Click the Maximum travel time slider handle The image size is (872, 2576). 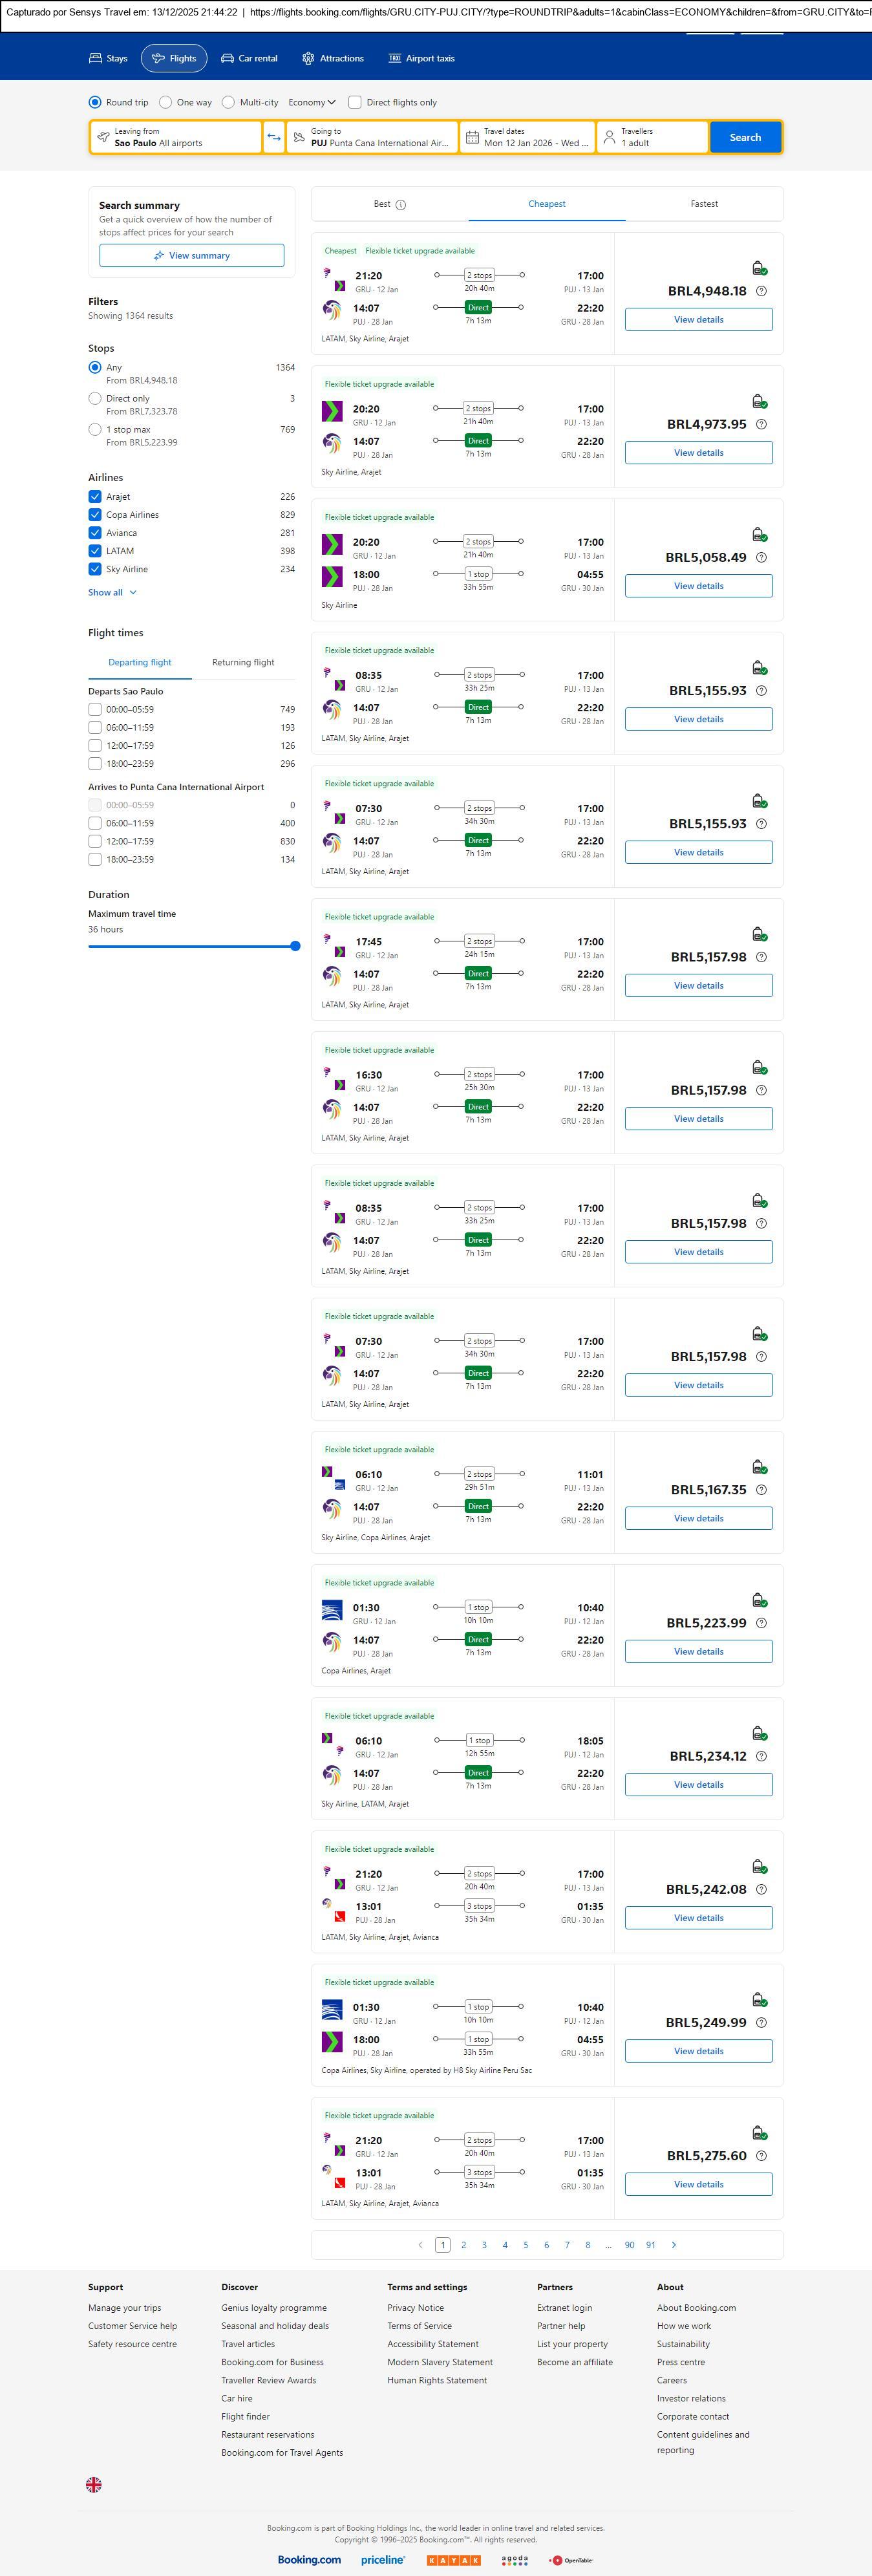pyautogui.click(x=295, y=946)
